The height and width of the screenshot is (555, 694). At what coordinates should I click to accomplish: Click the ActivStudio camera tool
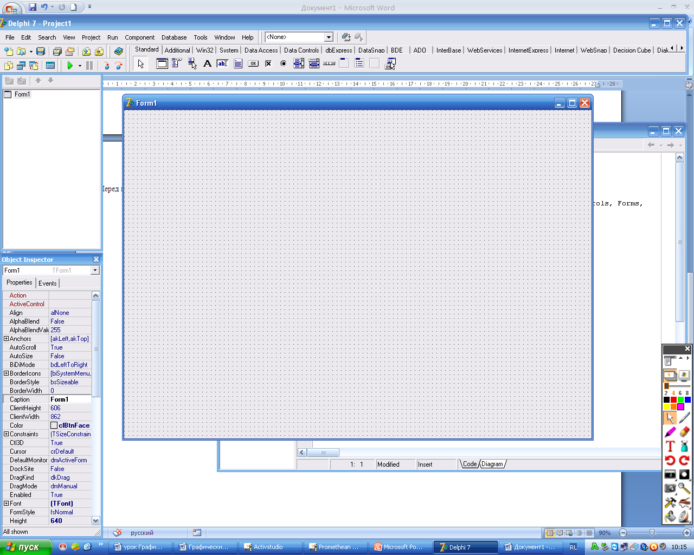point(670,488)
